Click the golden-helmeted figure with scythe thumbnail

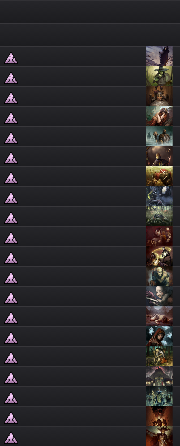tap(159, 156)
